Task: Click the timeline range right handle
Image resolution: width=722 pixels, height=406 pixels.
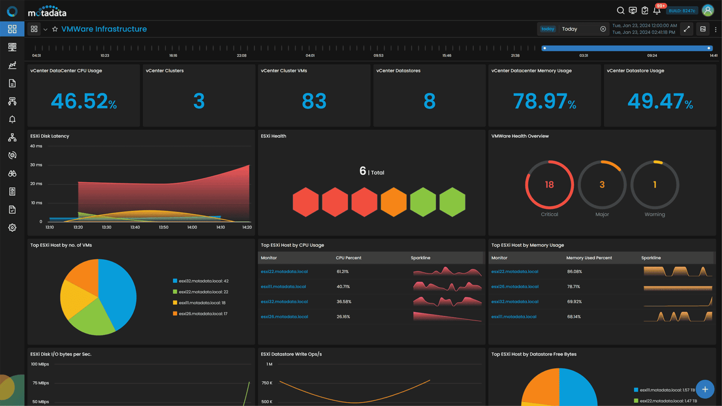Action: pos(709,48)
